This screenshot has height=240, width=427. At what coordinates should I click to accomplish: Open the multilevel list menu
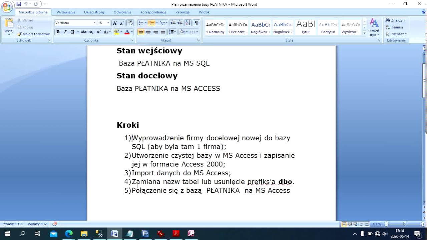[163, 23]
